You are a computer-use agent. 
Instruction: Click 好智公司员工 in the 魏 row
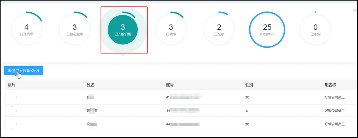pyautogui.click(x=335, y=111)
